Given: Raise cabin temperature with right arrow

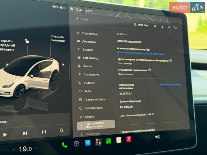Looking at the screenshot, I should coord(36,148).
